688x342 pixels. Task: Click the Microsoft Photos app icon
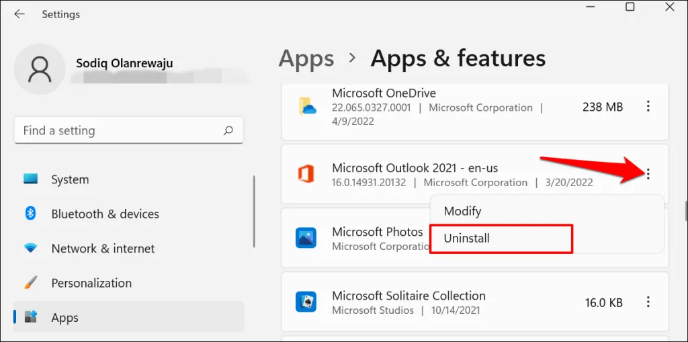(x=306, y=238)
